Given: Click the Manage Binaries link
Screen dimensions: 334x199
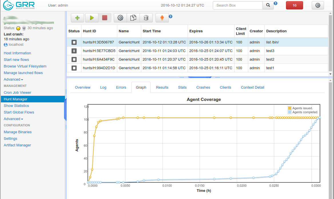Looking at the screenshot, I should coord(17,132).
